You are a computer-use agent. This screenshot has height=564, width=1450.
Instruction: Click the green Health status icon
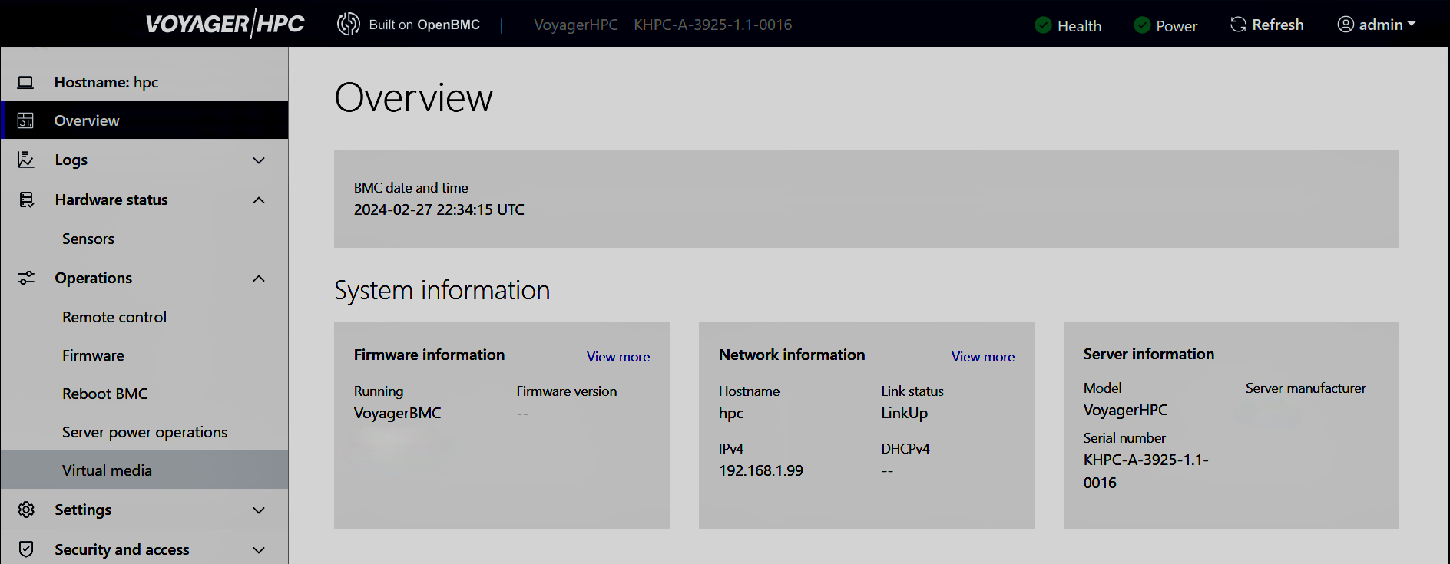pos(1043,25)
